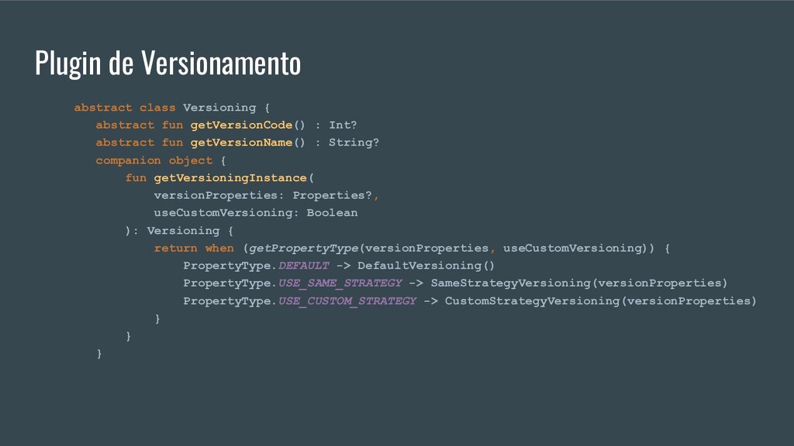Click the companion object keyword
Viewport: 794px width, 446px height.
click(x=154, y=160)
